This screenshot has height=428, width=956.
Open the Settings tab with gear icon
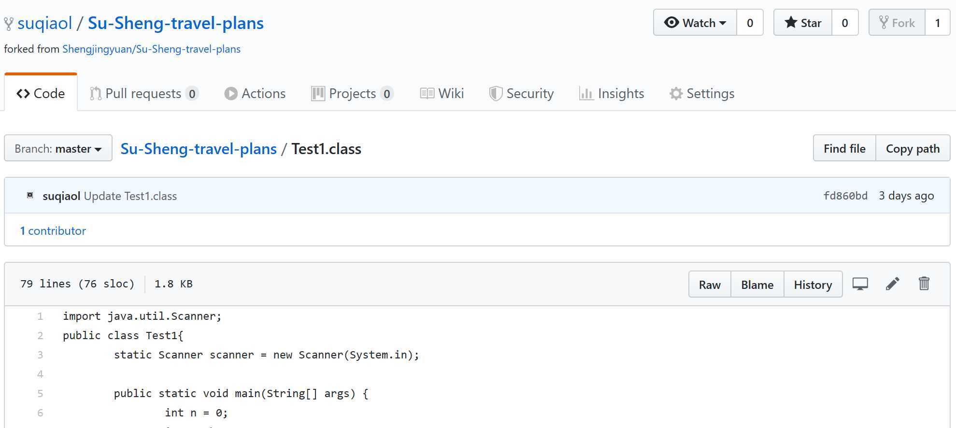702,94
